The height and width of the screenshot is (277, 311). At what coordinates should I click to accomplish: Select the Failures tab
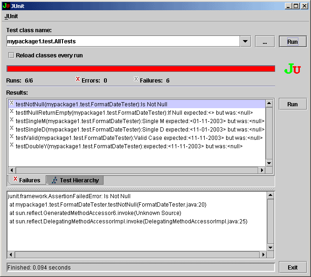tap(27, 180)
